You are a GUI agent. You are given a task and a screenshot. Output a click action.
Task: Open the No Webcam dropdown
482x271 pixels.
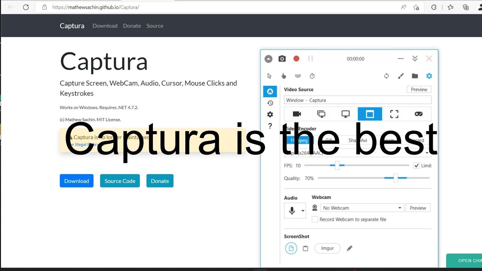tap(362, 208)
